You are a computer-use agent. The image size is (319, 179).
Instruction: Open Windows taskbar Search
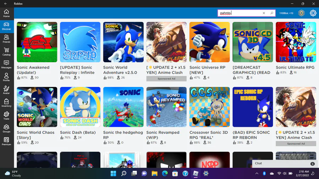[x=124, y=174]
